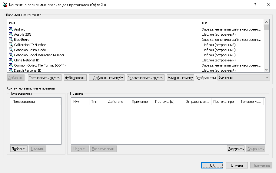Screen dimensions: 276x173
Task: Click the BlackBerry entry icon
Action: click(x=11, y=40)
